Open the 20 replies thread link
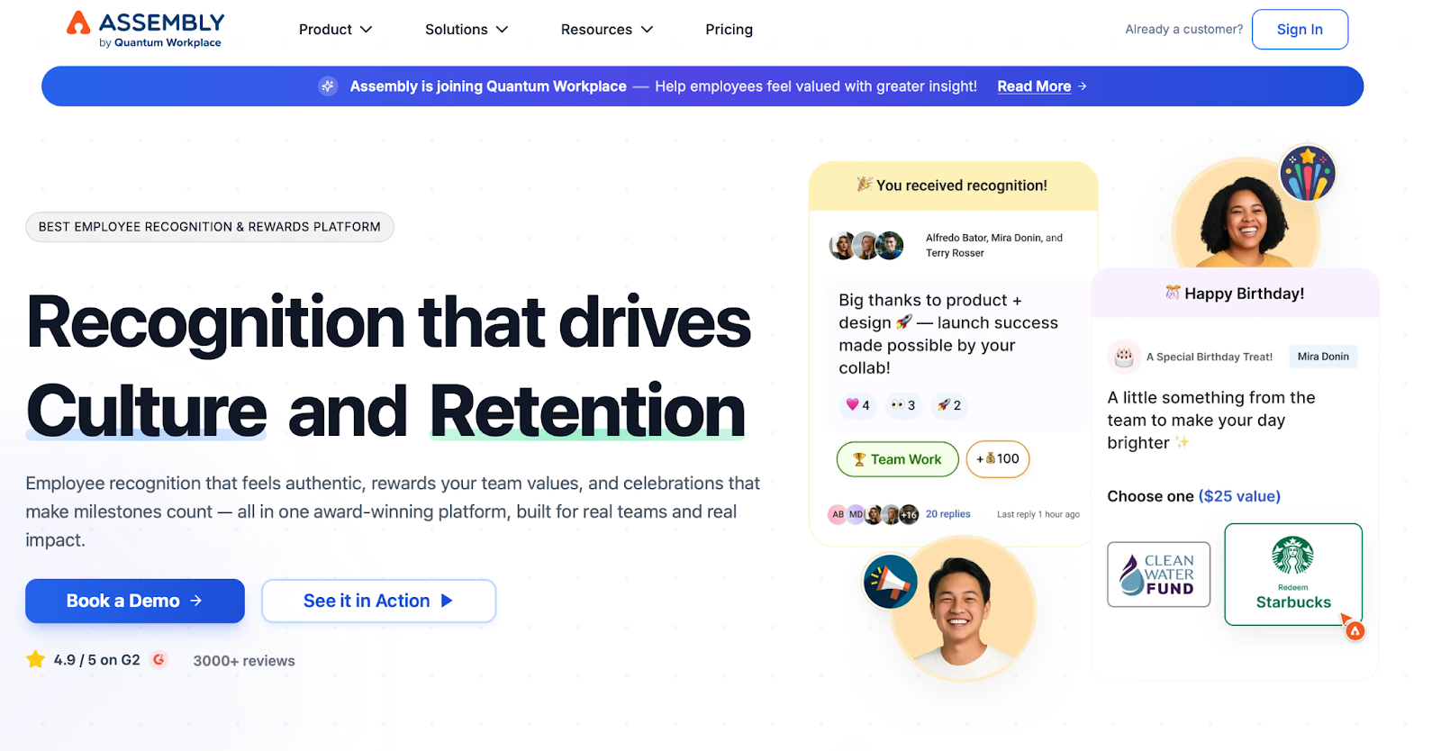 point(947,514)
